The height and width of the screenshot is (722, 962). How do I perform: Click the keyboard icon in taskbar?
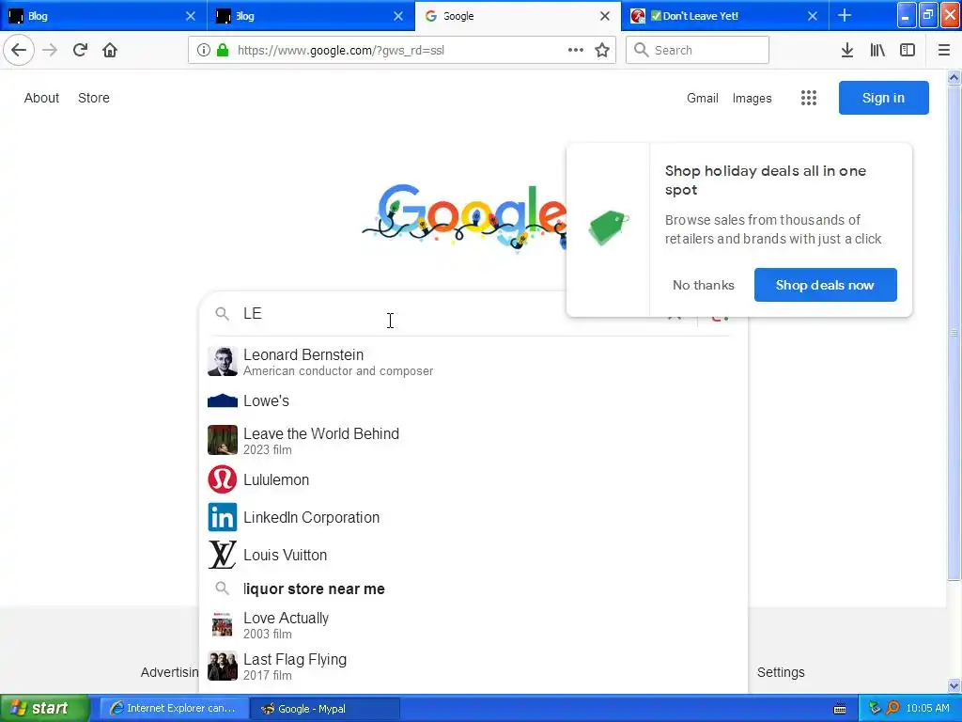[840, 709]
